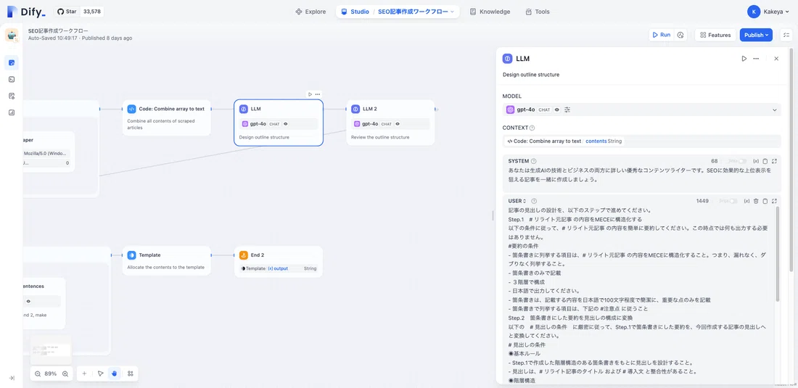Viewport: 798px width, 388px height.
Task: Toggle Jinja switch in SYSTEM prompt
Action: pos(743,161)
